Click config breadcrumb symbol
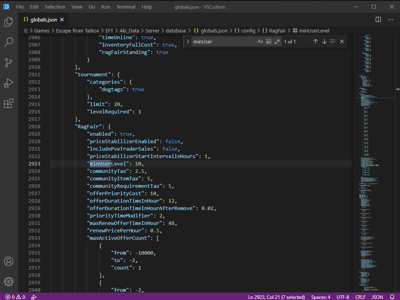Image resolution: width=400 pixels, height=300 pixels. click(x=245, y=31)
